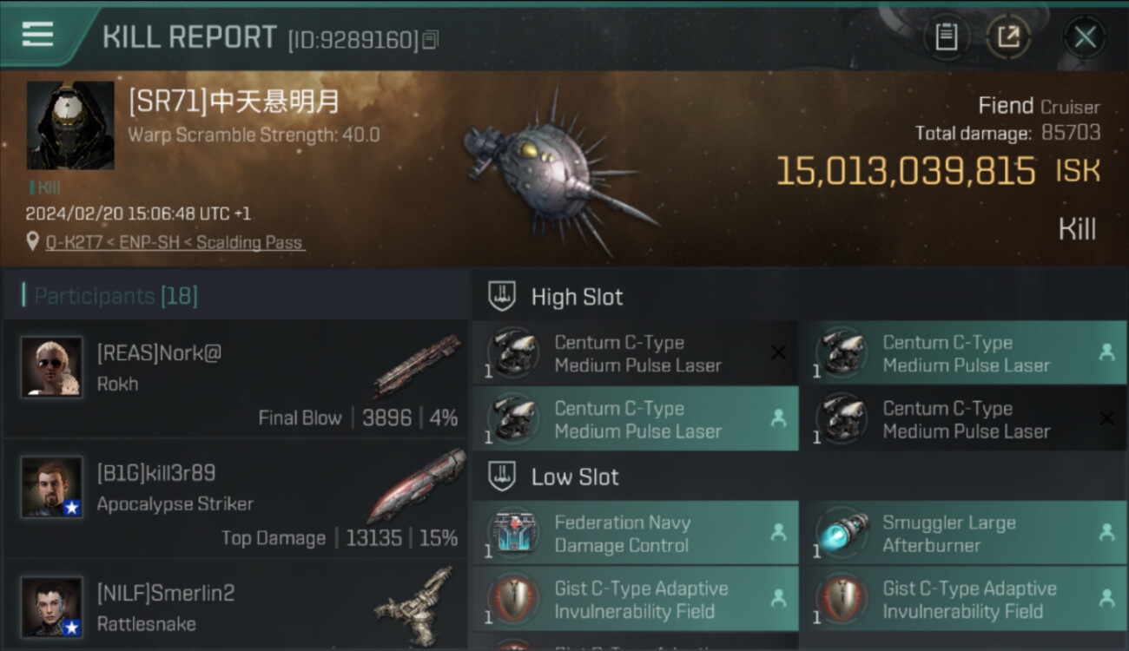Follow the Q-K2T7 location link
This screenshot has width=1129, height=651.
tap(175, 243)
